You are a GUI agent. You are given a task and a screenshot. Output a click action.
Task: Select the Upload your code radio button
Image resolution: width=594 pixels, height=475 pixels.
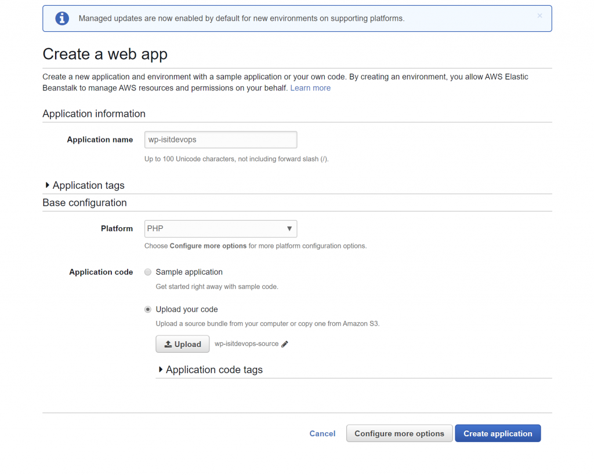tap(148, 309)
